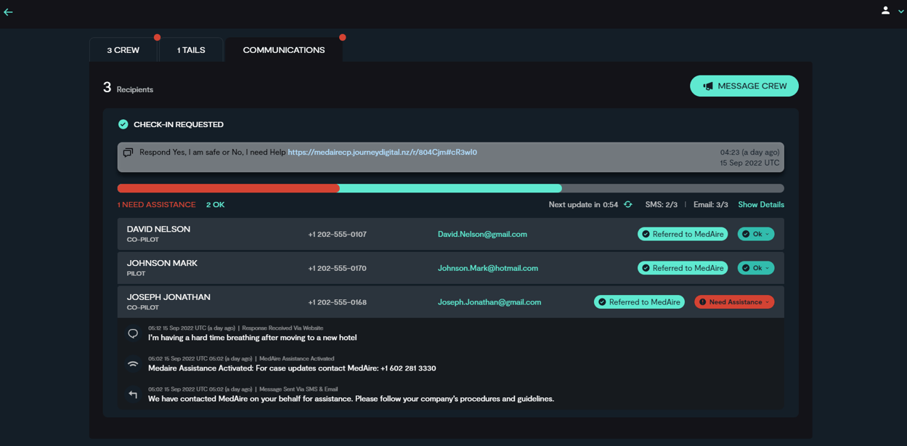The image size is (907, 446).
Task: Open Johnson Mark's Ok status dropdown
Action: [756, 268]
